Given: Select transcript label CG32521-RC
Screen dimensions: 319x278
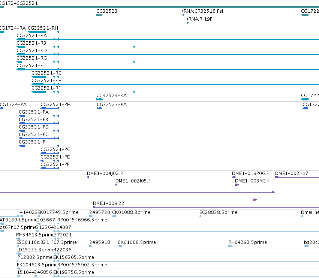Looking at the screenshot, I should tap(46, 73).
